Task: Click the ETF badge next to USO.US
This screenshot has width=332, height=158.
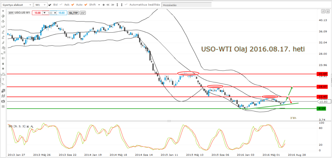Action: [x=11, y=13]
